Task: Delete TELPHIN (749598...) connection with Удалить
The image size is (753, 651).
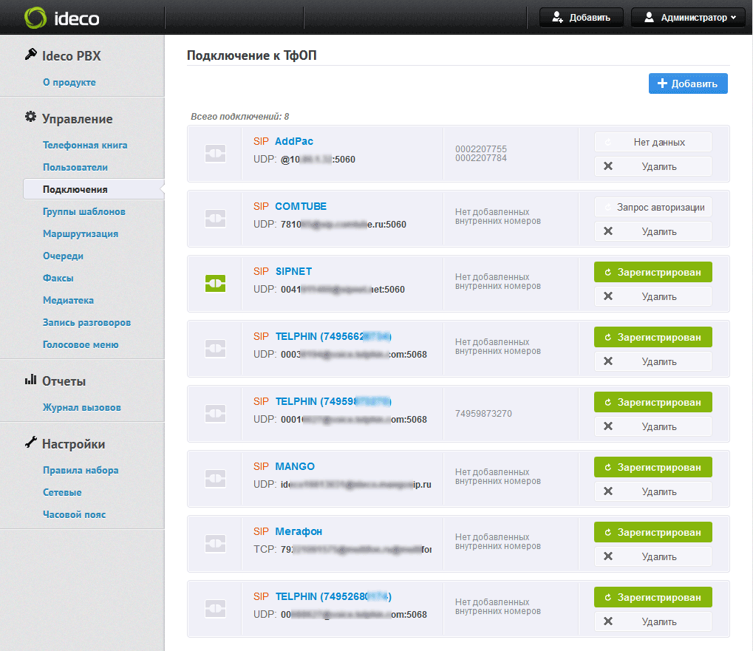Action: (x=653, y=426)
